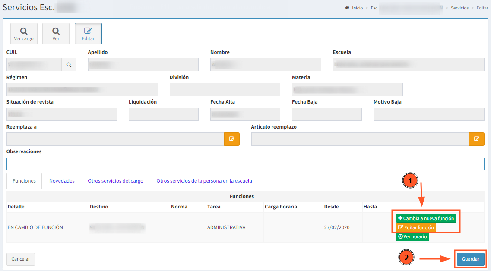Viewport: 491px width, 271px height.
Task: Search by CUIL magnifier icon
Action: [69, 65]
